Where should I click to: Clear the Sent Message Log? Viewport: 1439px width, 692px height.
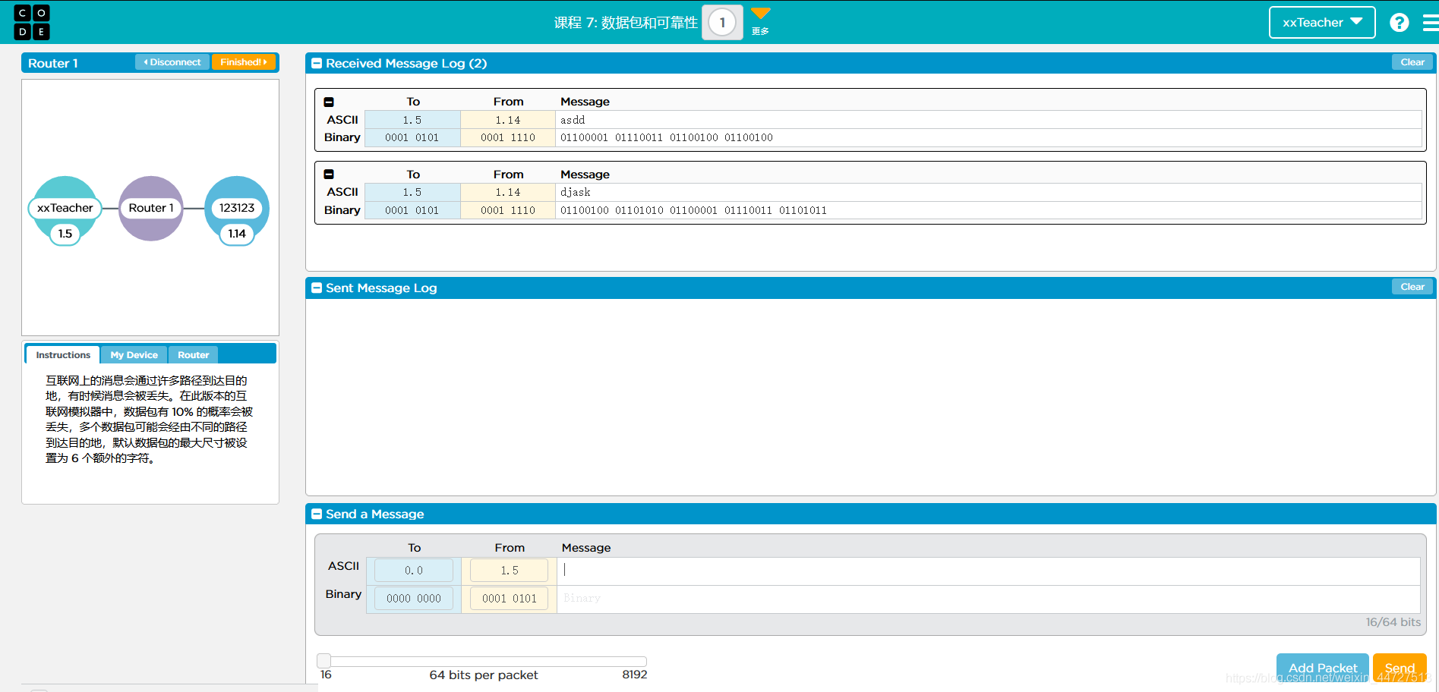click(1412, 287)
